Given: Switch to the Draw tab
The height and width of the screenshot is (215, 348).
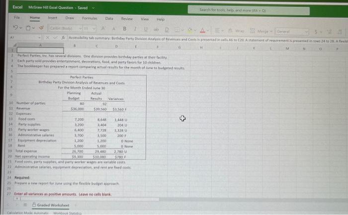Looking at the screenshot, I should click(70, 18).
